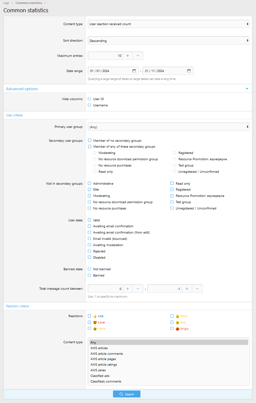Select Member of no secondary groups
The width and height of the screenshot is (256, 403).
pos(90,140)
